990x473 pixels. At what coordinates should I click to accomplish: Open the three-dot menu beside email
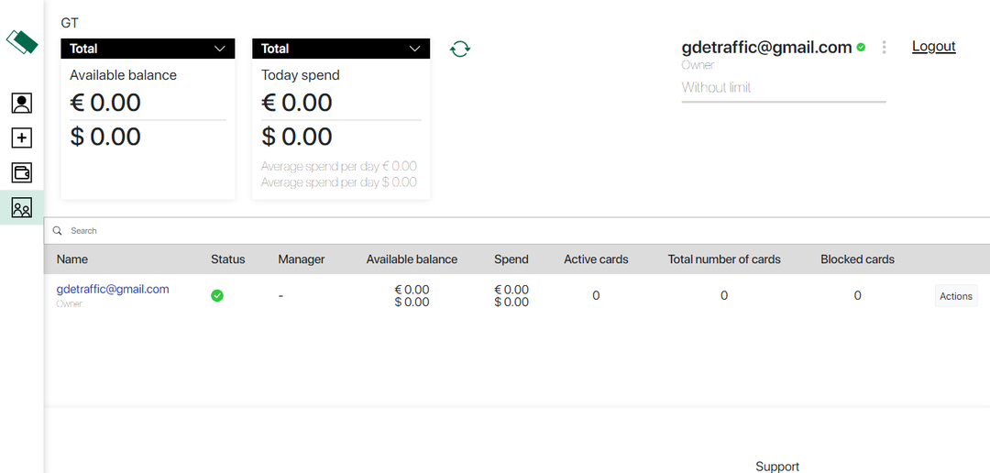click(884, 48)
